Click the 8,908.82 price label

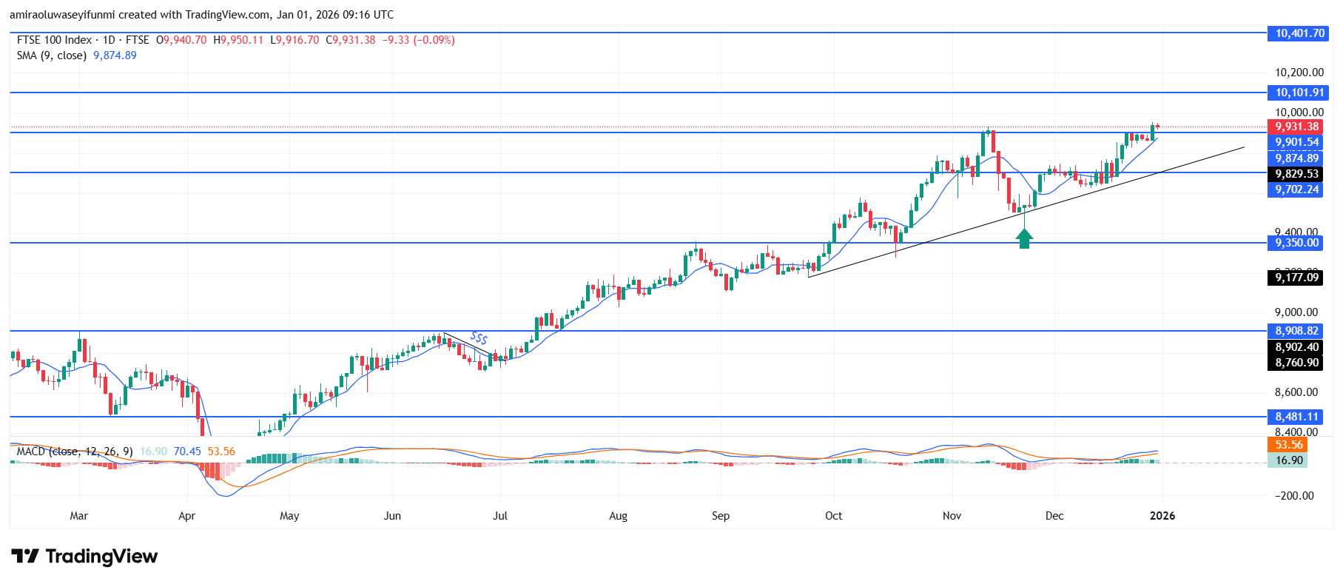pyautogui.click(x=1296, y=331)
